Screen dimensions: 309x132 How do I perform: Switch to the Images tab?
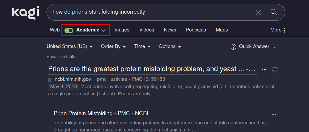pyautogui.click(x=121, y=30)
